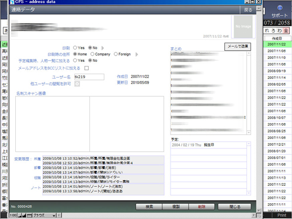The image size is (292, 219).
Task: Click the 検索 button
Action: 149,207
